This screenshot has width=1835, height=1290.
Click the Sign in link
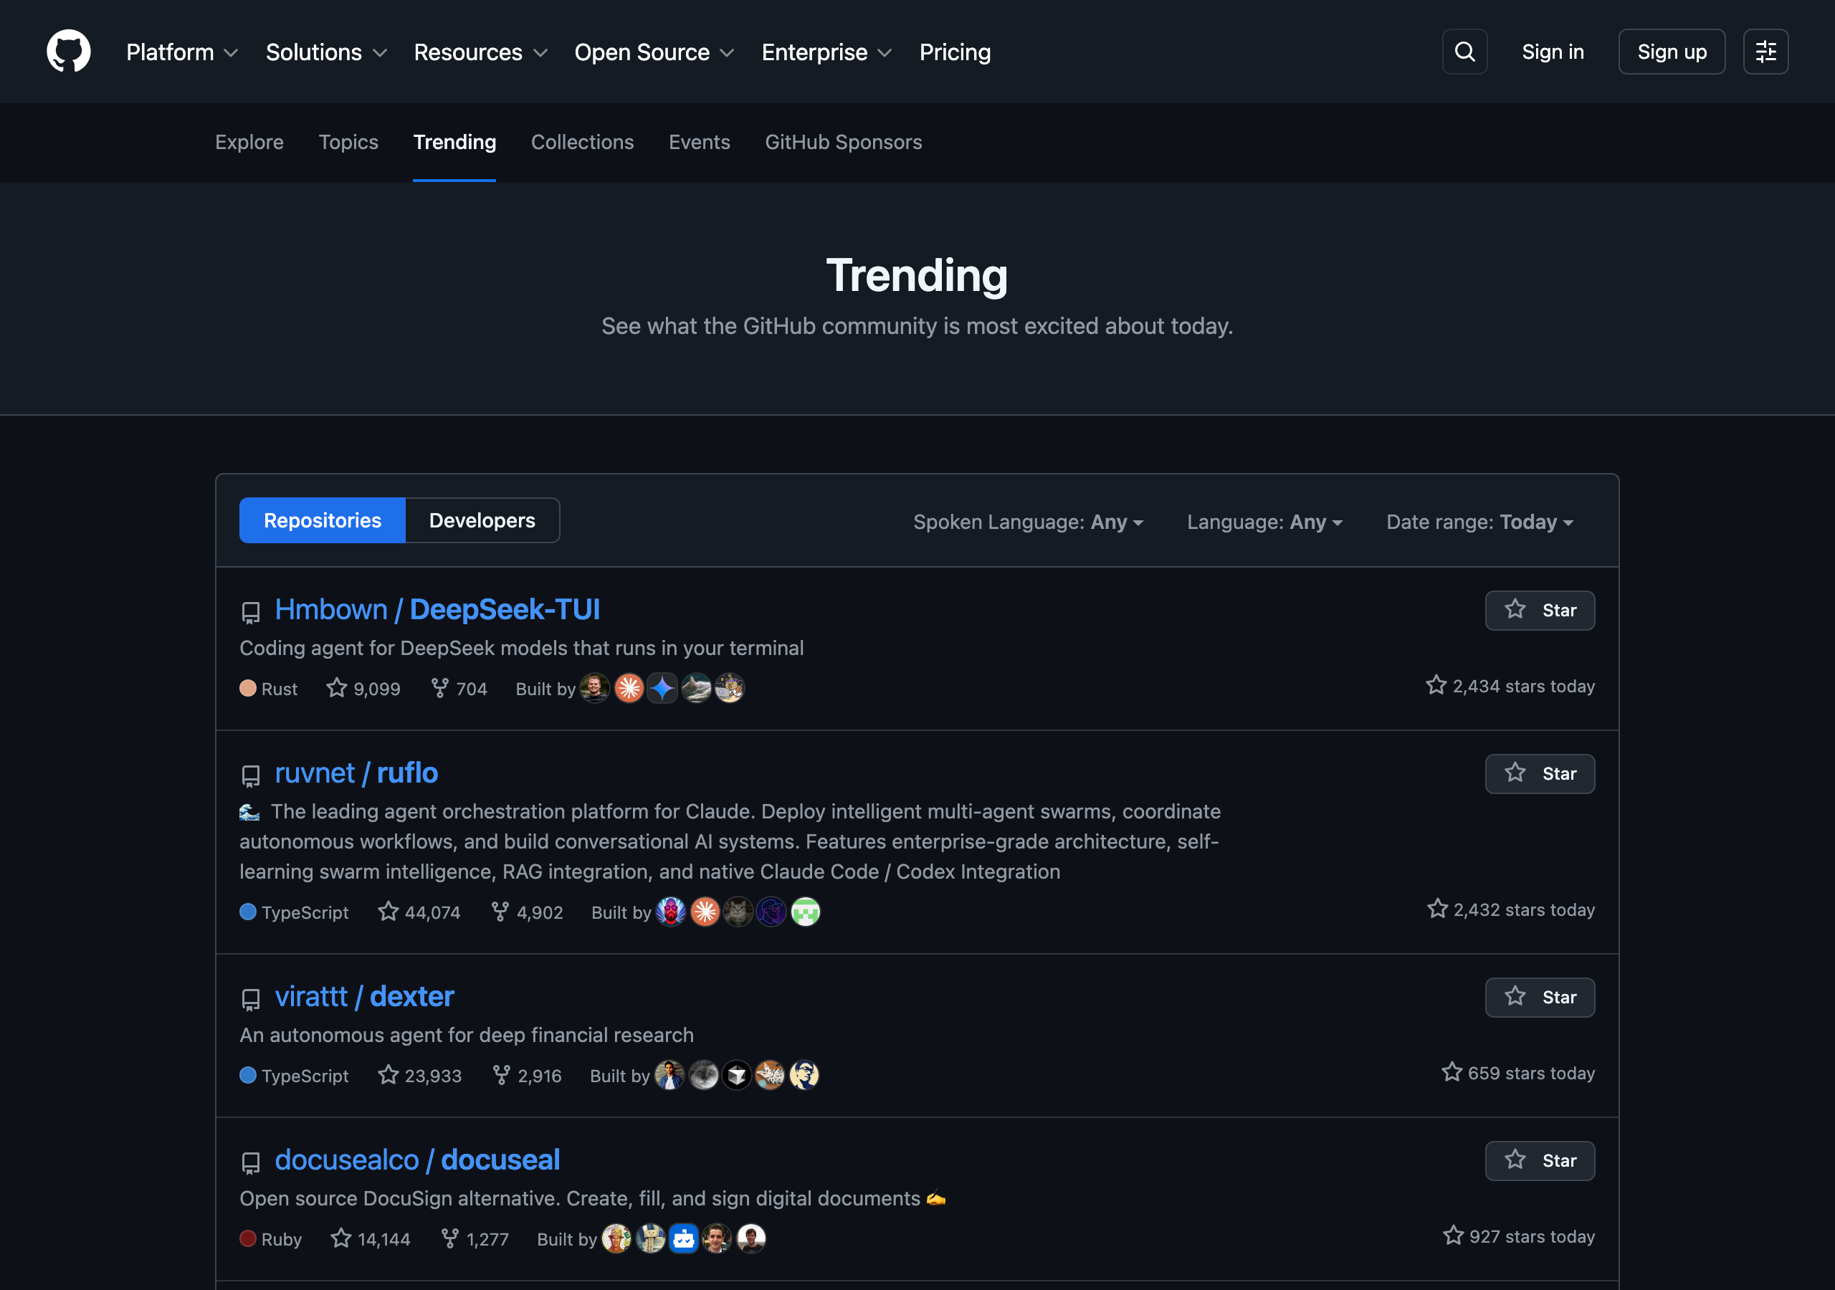(1553, 52)
